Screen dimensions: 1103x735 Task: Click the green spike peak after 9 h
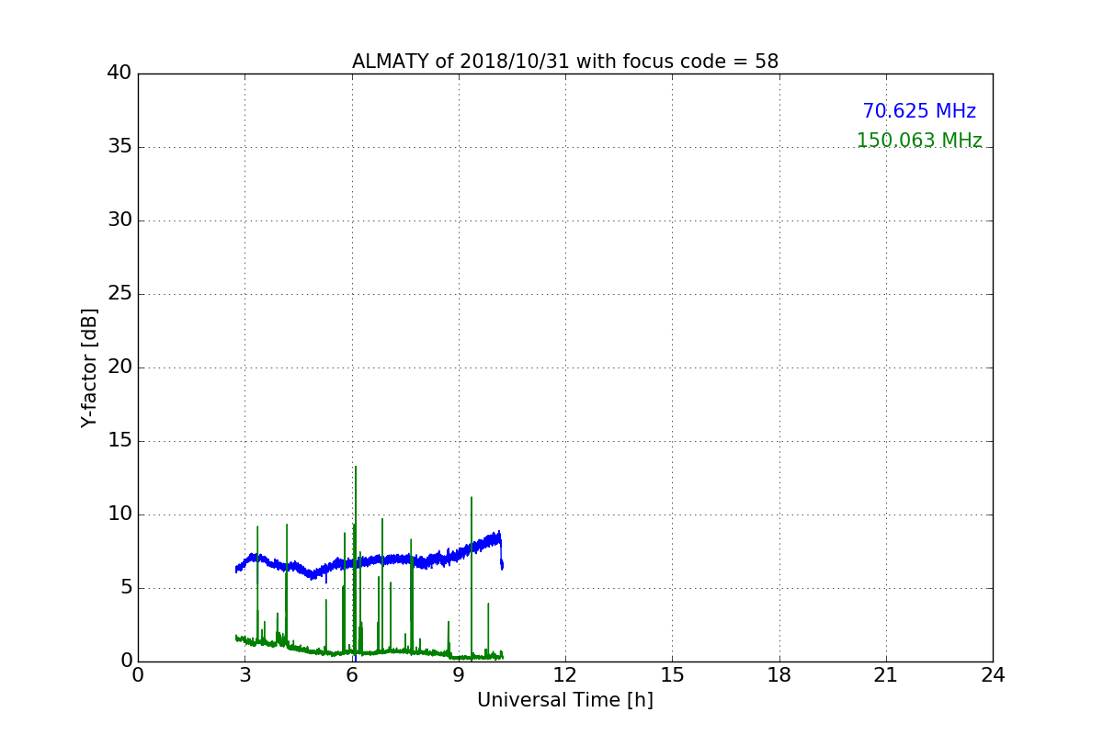[472, 499]
